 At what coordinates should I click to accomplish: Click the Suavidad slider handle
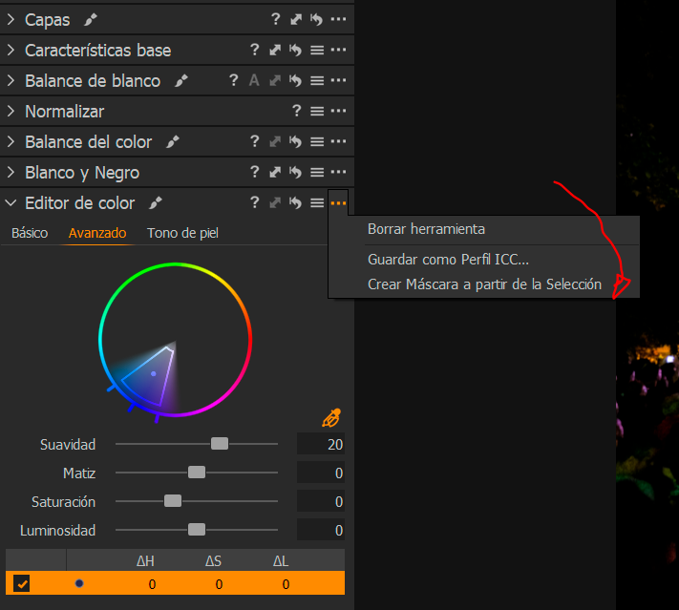click(220, 444)
